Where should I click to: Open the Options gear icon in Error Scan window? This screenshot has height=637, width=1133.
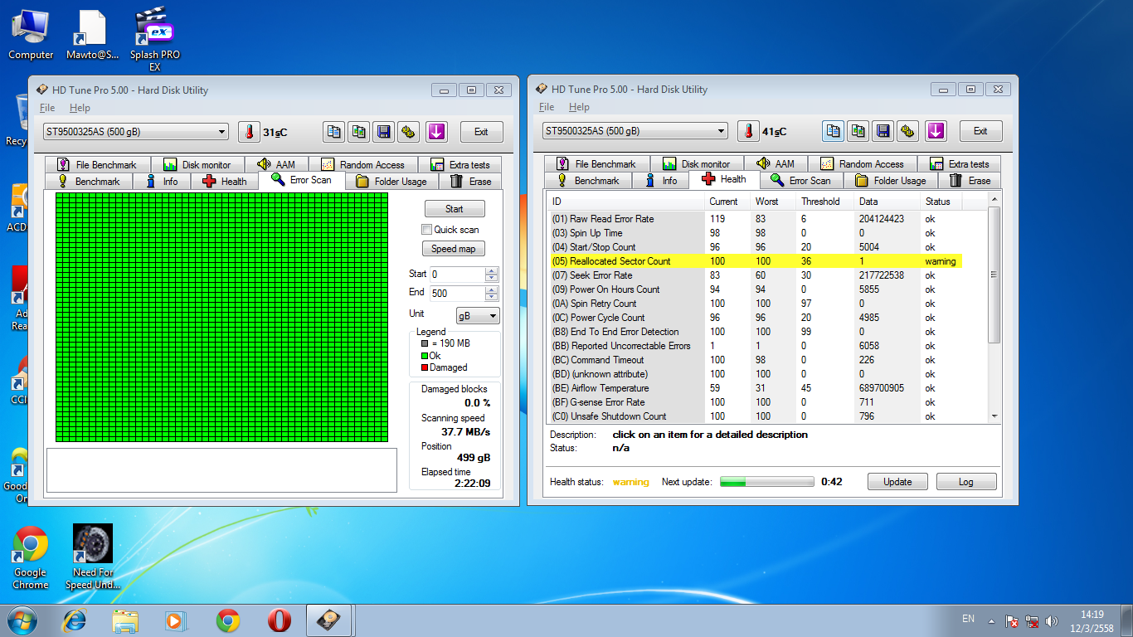[x=407, y=132]
